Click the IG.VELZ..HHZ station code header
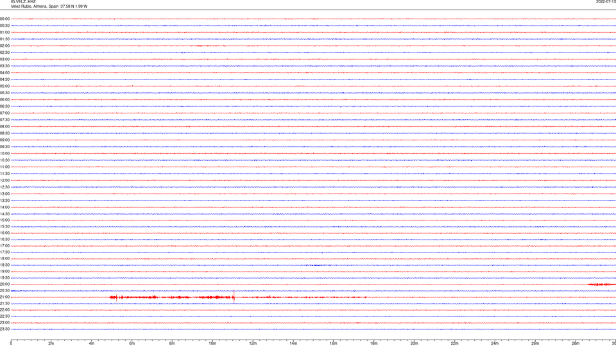This screenshot has height=346, width=616. 23,1
